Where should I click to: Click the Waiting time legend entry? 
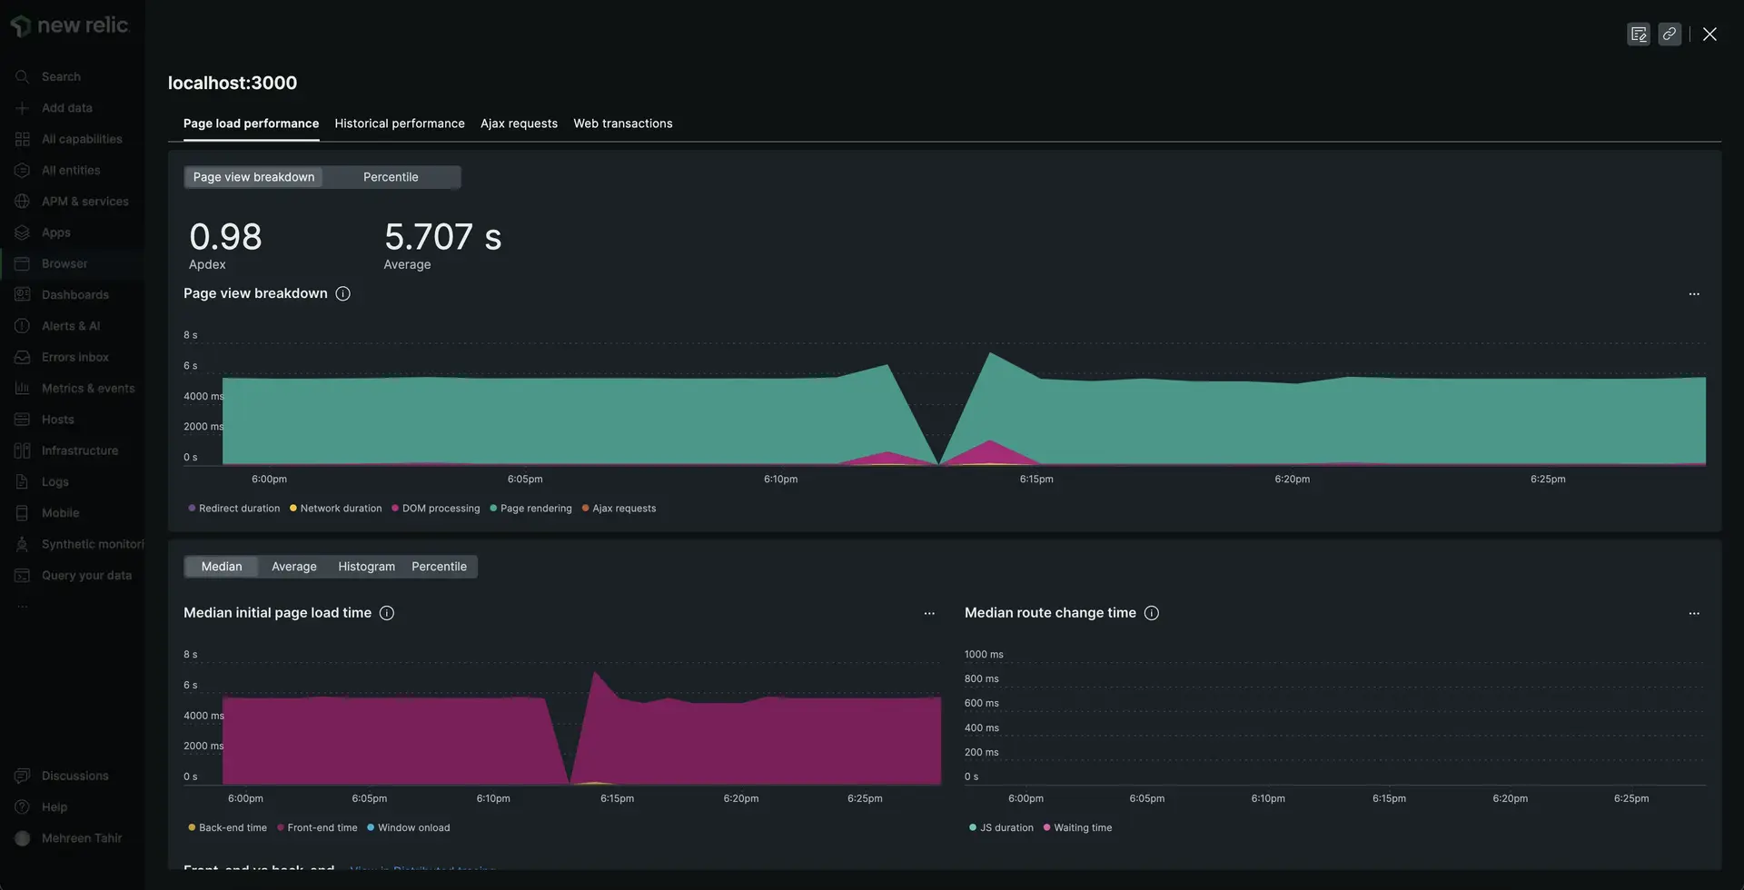[x=1077, y=828]
